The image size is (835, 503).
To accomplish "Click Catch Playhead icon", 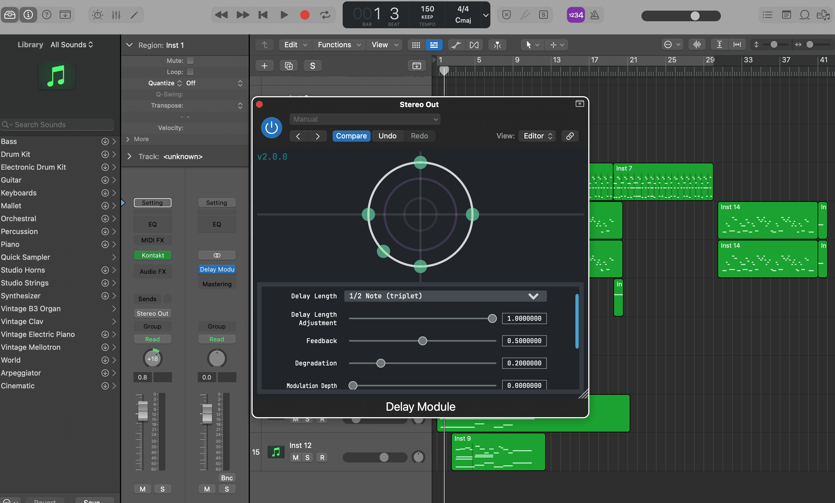I will [x=497, y=45].
